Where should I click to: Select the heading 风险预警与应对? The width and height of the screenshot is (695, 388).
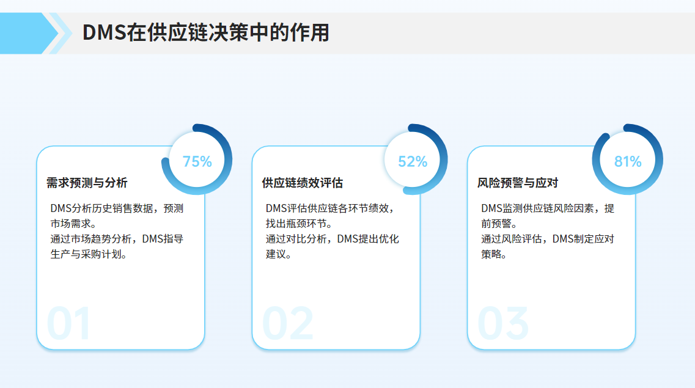(518, 183)
